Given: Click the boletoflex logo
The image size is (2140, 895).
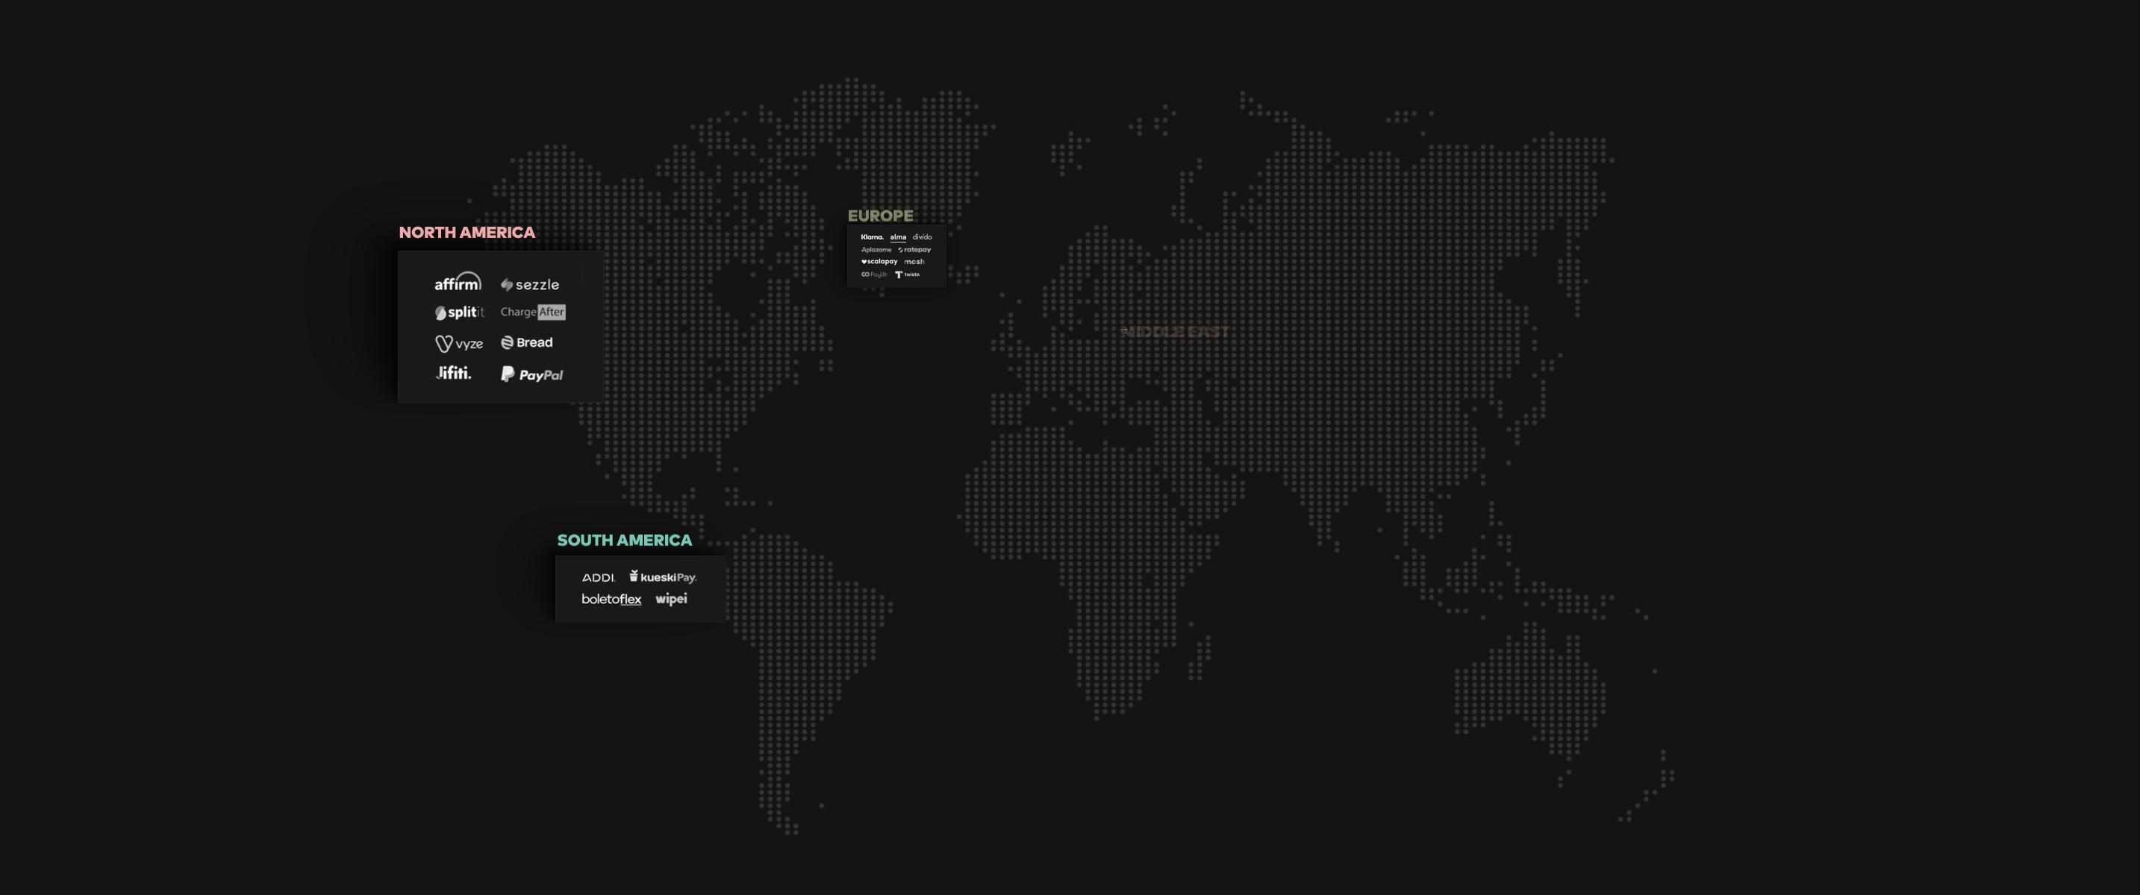Looking at the screenshot, I should click(x=611, y=599).
